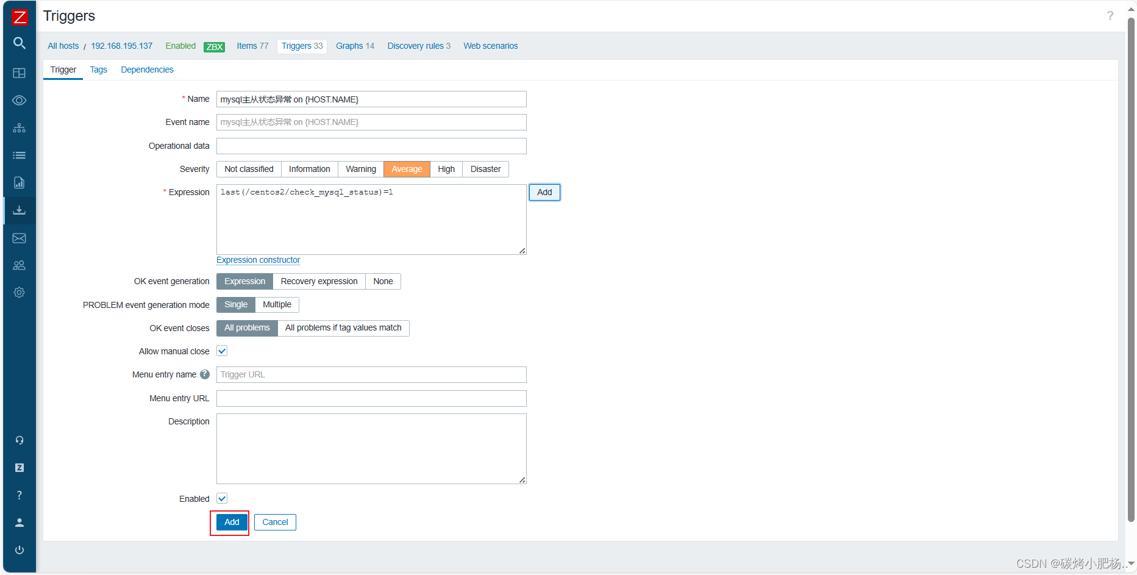Click into the Name input field

coord(371,99)
